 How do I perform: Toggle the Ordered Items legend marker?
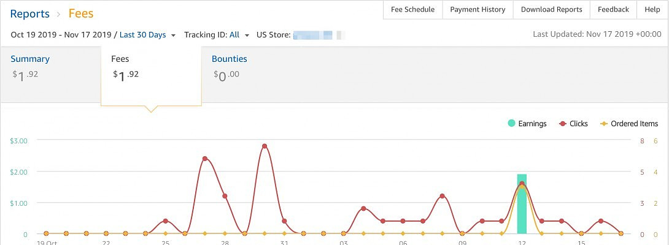tap(604, 124)
